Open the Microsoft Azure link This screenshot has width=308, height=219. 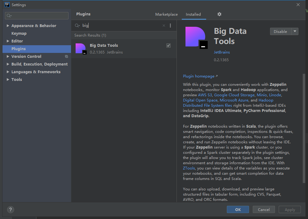pos(234,100)
